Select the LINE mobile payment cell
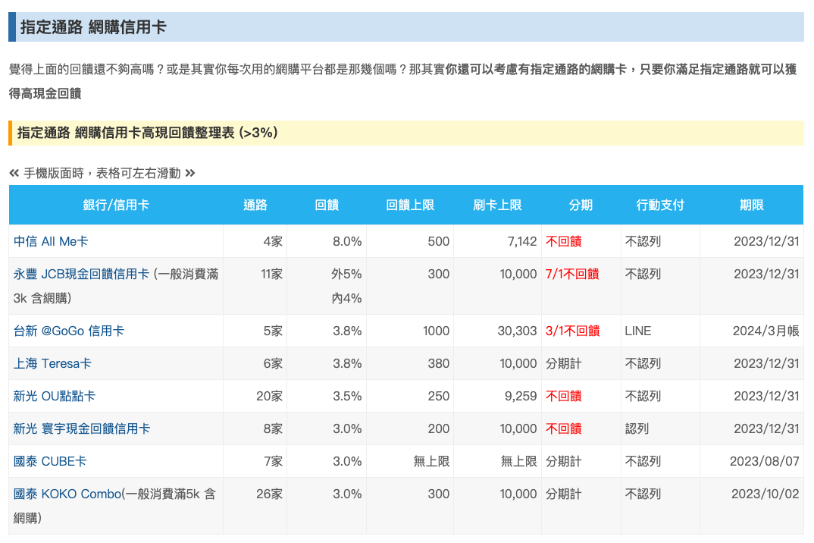The height and width of the screenshot is (543, 814). [660, 331]
